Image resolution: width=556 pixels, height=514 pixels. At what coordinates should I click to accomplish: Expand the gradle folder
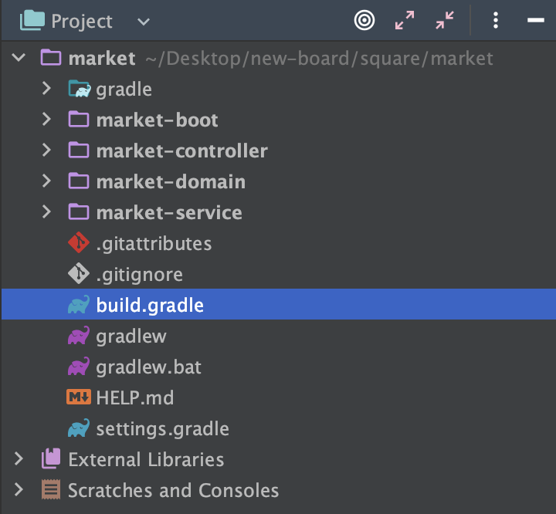(46, 88)
